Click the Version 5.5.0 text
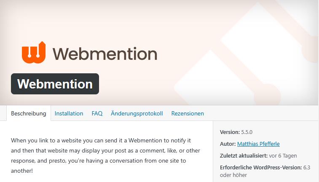This screenshot has width=319, height=182. 236,132
